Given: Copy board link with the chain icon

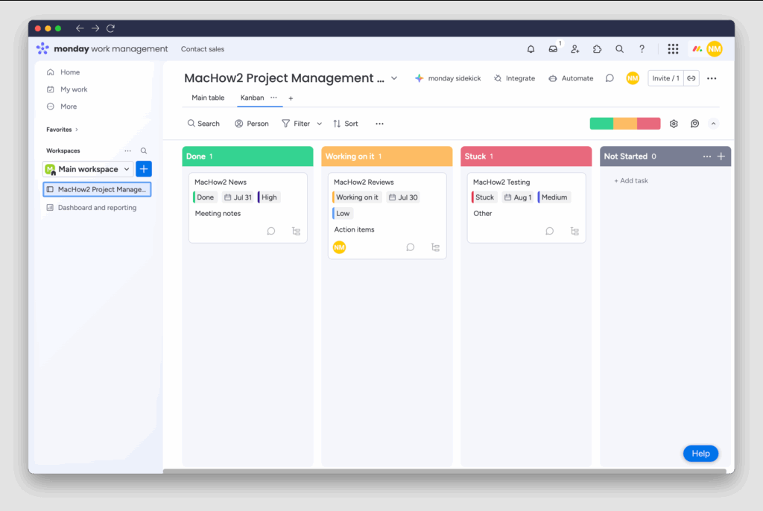Looking at the screenshot, I should 691,78.
